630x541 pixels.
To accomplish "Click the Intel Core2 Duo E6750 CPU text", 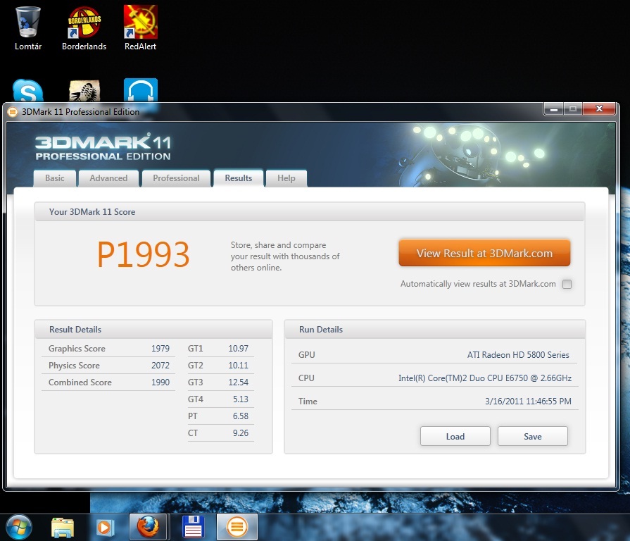I will (x=485, y=378).
